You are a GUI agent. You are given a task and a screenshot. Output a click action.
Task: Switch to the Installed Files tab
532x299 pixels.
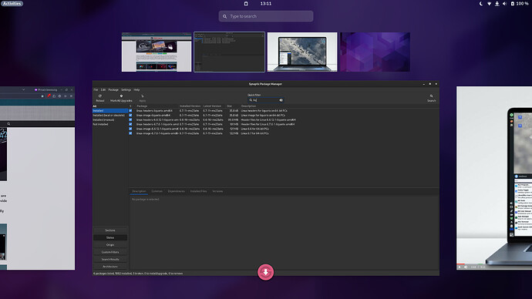(x=198, y=191)
